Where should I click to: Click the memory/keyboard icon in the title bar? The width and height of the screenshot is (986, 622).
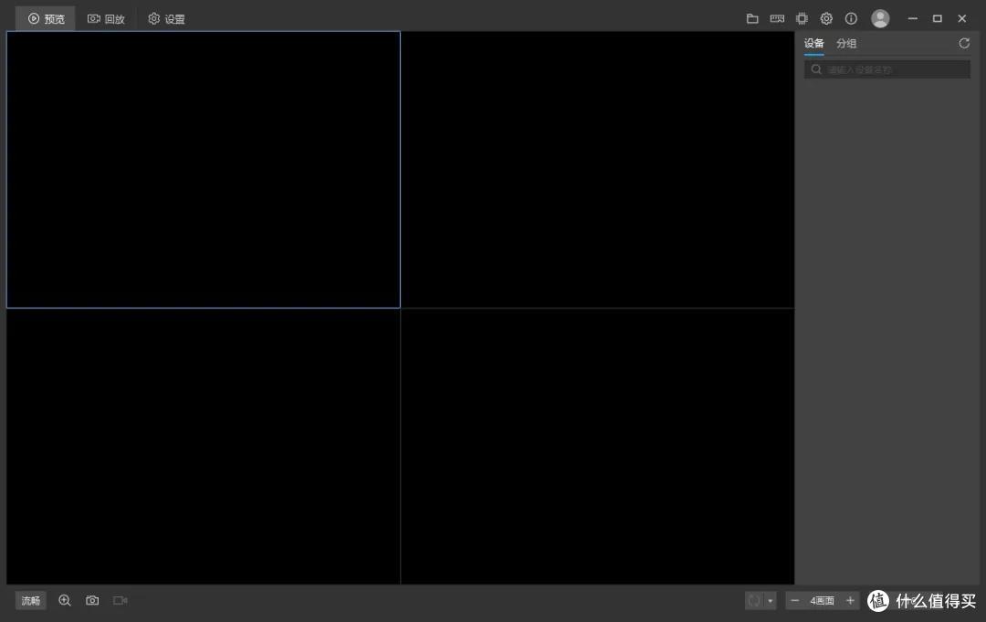pyautogui.click(x=777, y=19)
